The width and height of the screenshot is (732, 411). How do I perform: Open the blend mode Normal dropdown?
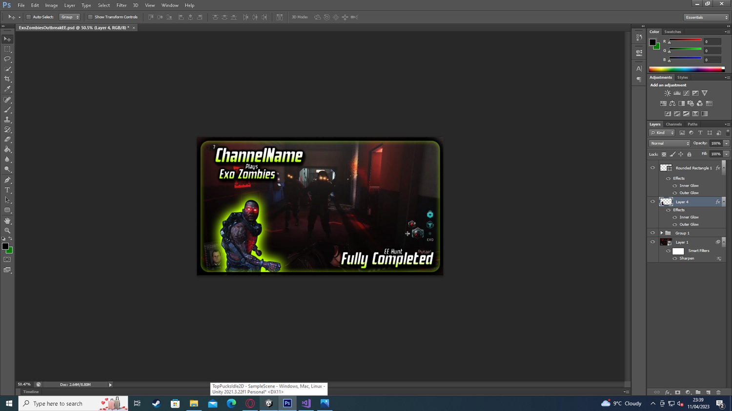(669, 143)
